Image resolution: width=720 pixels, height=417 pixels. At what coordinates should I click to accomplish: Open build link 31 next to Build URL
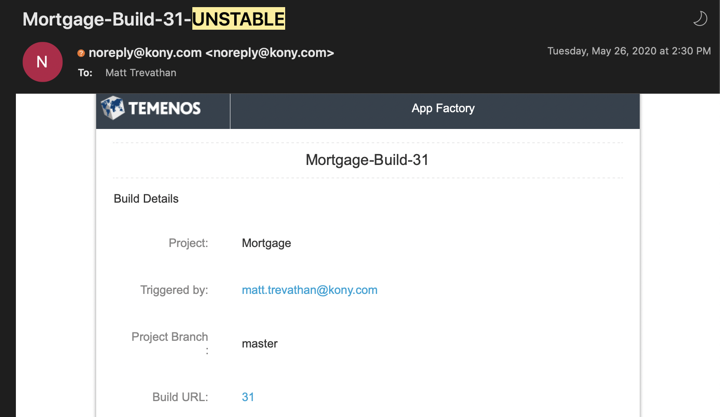248,397
